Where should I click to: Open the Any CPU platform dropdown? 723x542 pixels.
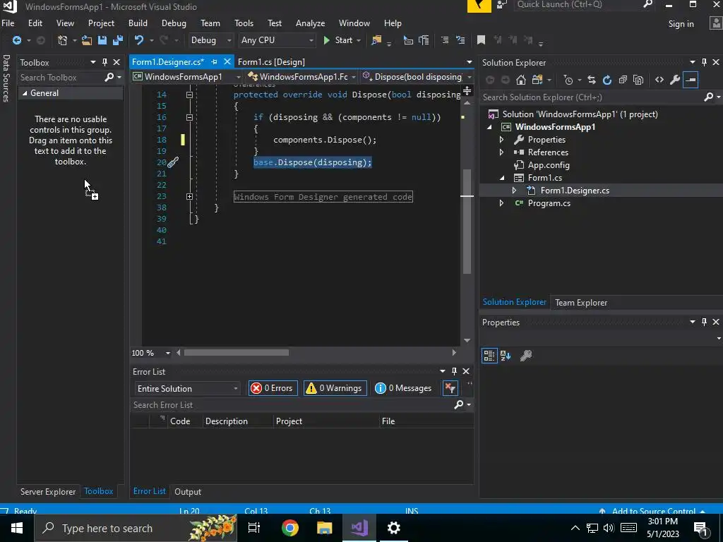(x=277, y=40)
